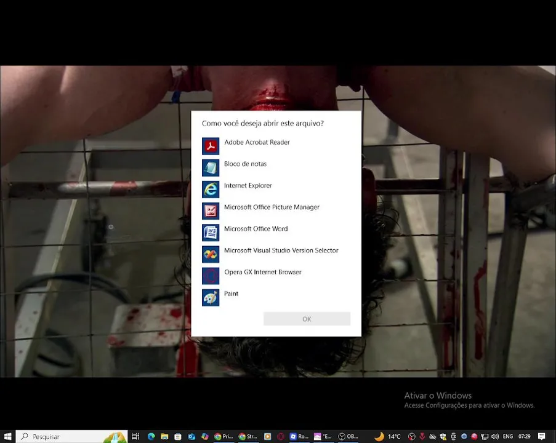Click the red ball tray icon
This screenshot has width=556, height=443.
coord(474,436)
